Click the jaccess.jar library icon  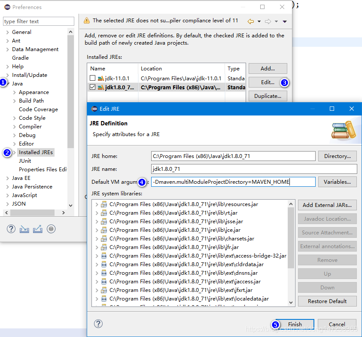pyautogui.click(x=104, y=281)
